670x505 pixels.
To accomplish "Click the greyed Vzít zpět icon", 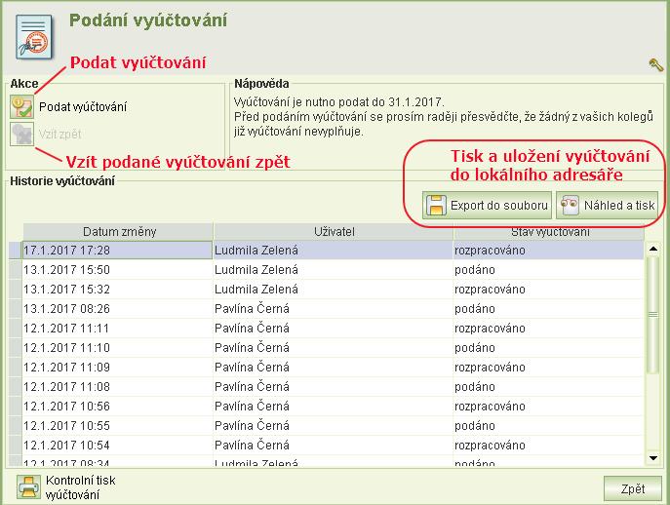I will [21, 134].
